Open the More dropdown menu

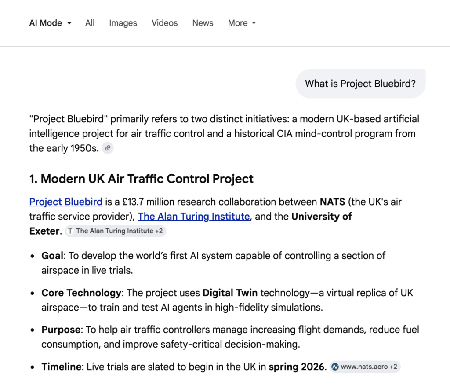coord(242,23)
